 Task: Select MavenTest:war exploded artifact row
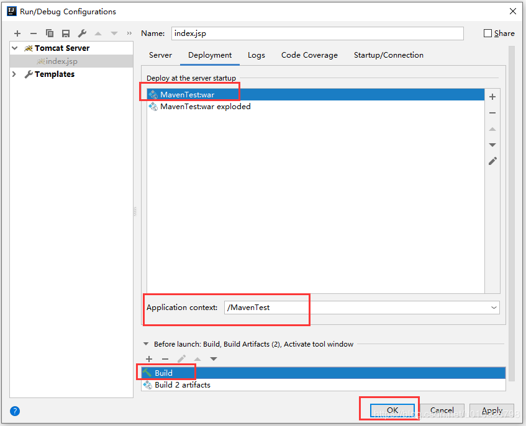click(x=315, y=107)
